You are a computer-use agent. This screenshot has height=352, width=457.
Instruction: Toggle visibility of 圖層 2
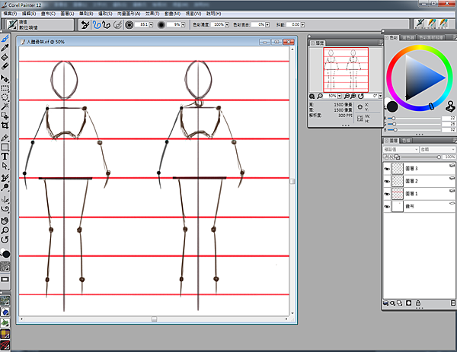click(x=386, y=182)
